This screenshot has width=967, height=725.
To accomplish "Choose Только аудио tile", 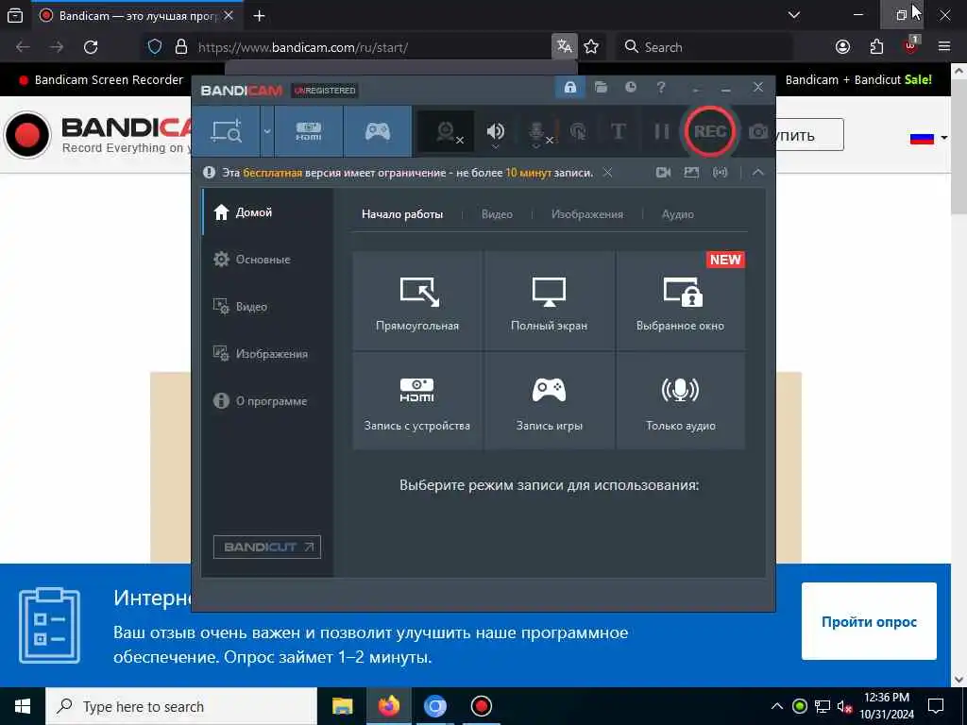I will coord(680,400).
